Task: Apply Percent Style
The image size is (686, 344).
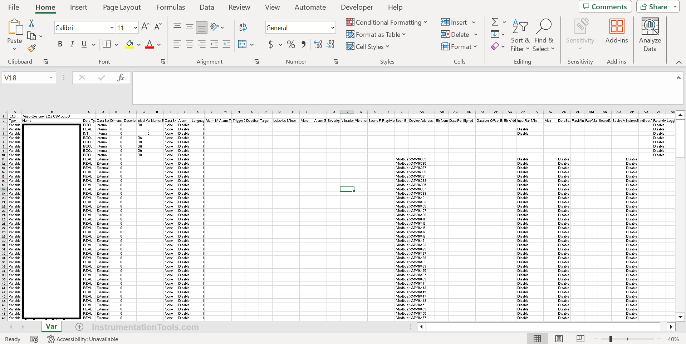Action: tap(291, 44)
